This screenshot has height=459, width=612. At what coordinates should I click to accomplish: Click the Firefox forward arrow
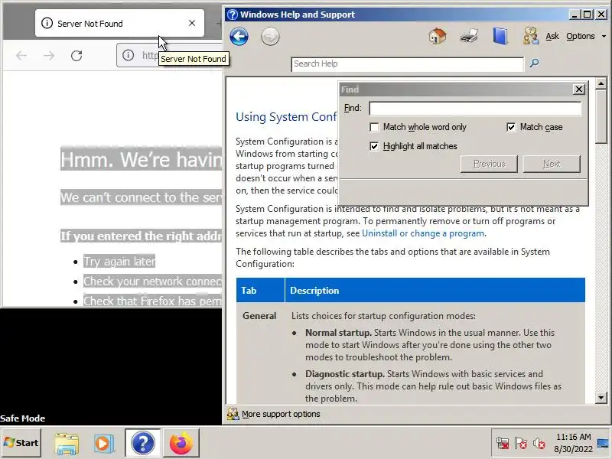49,56
